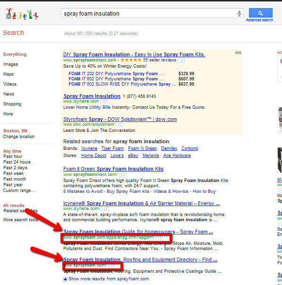
Task: Click 55 seller reviews link
Action: 160,60
